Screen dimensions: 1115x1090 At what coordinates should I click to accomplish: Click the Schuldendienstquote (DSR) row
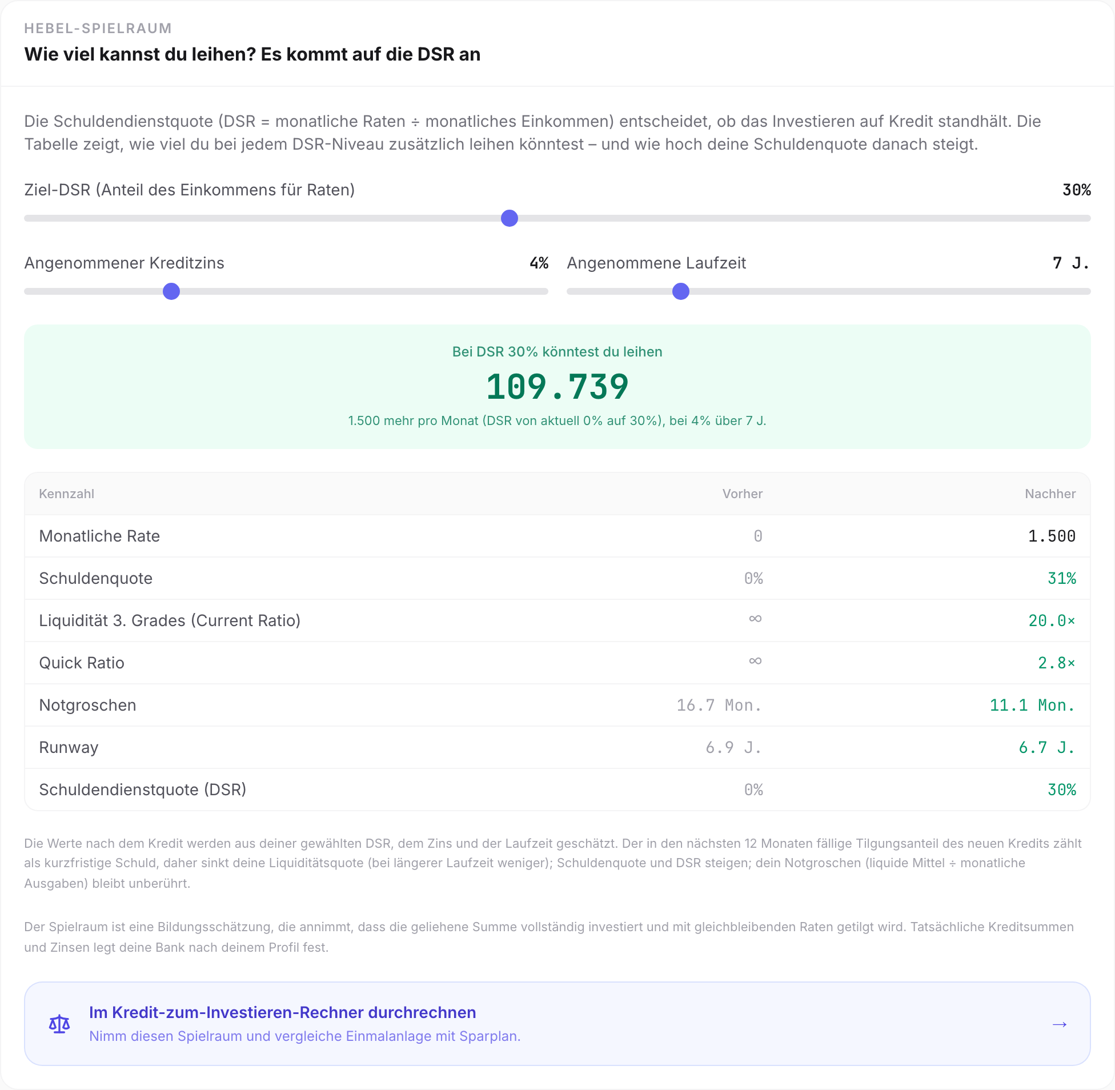tap(557, 790)
